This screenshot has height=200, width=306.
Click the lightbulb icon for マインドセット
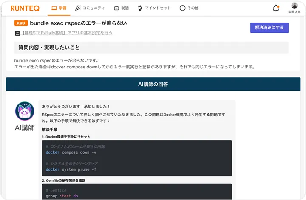[140, 8]
